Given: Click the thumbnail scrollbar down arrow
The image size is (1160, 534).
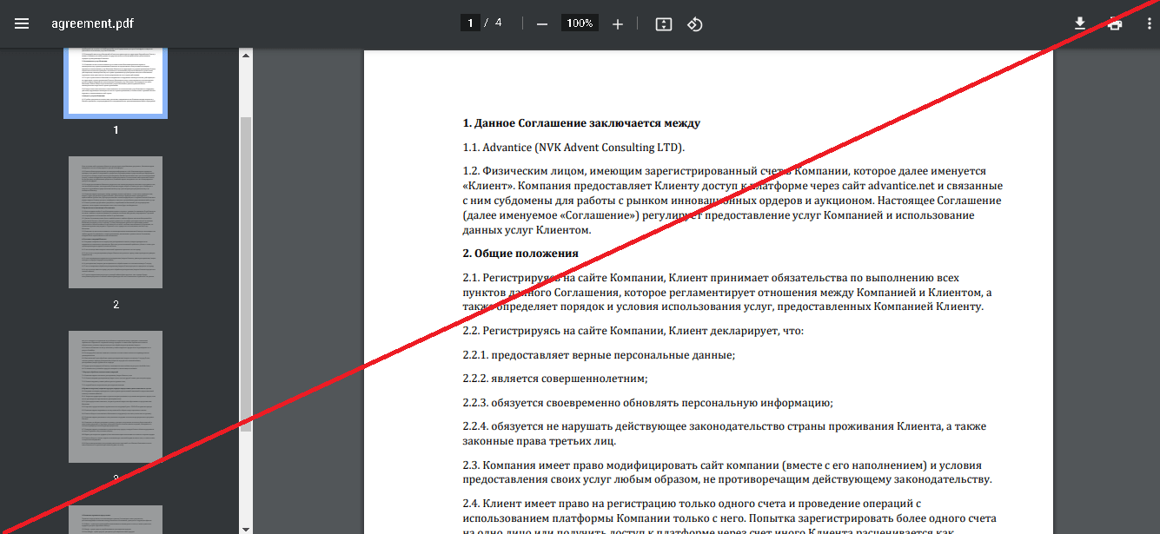Looking at the screenshot, I should (x=246, y=528).
